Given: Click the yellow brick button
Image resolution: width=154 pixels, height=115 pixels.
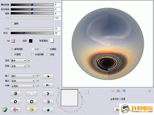Looking at the screenshot, I should tap(32, 110).
